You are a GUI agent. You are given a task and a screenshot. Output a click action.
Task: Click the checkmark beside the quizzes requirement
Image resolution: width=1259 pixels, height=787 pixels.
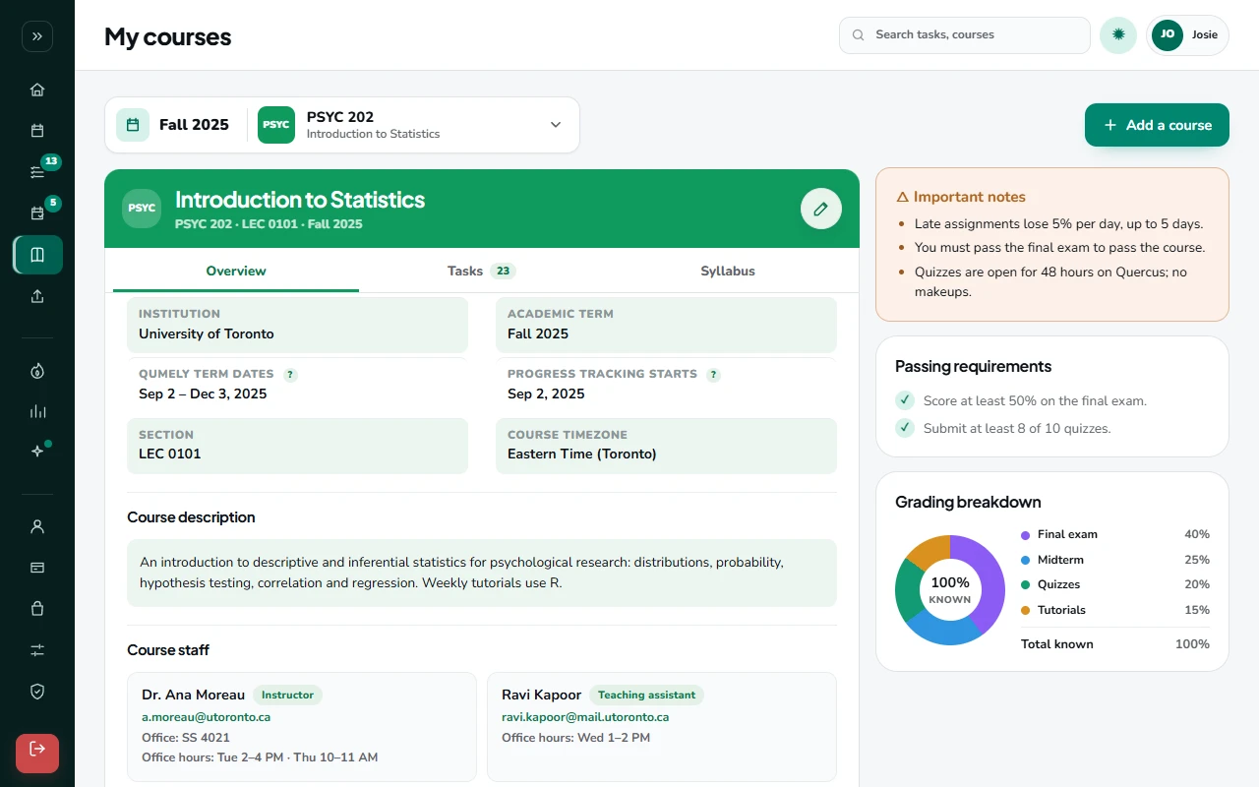point(905,428)
